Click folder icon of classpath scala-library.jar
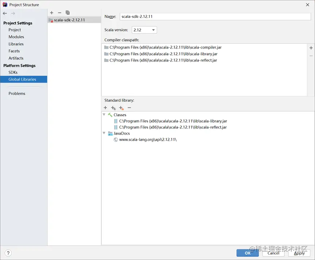Viewport: 315px width, 260px height. point(106,54)
